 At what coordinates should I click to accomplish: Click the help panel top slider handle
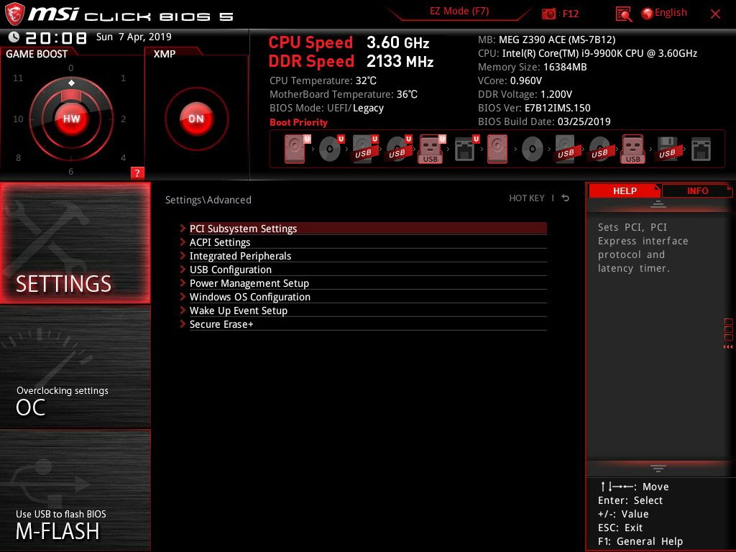658,204
